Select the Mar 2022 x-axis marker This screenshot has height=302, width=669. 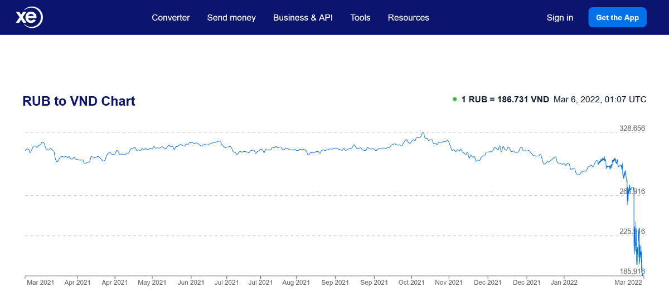[x=628, y=283]
